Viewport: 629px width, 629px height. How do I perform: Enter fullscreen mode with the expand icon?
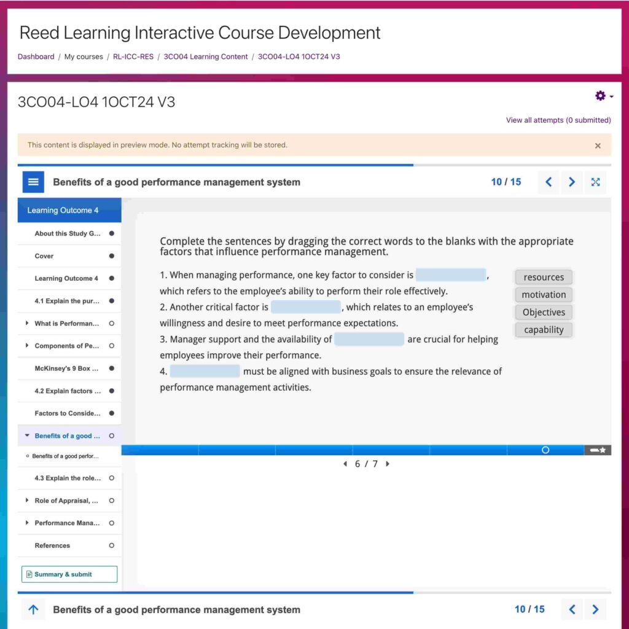pyautogui.click(x=595, y=182)
